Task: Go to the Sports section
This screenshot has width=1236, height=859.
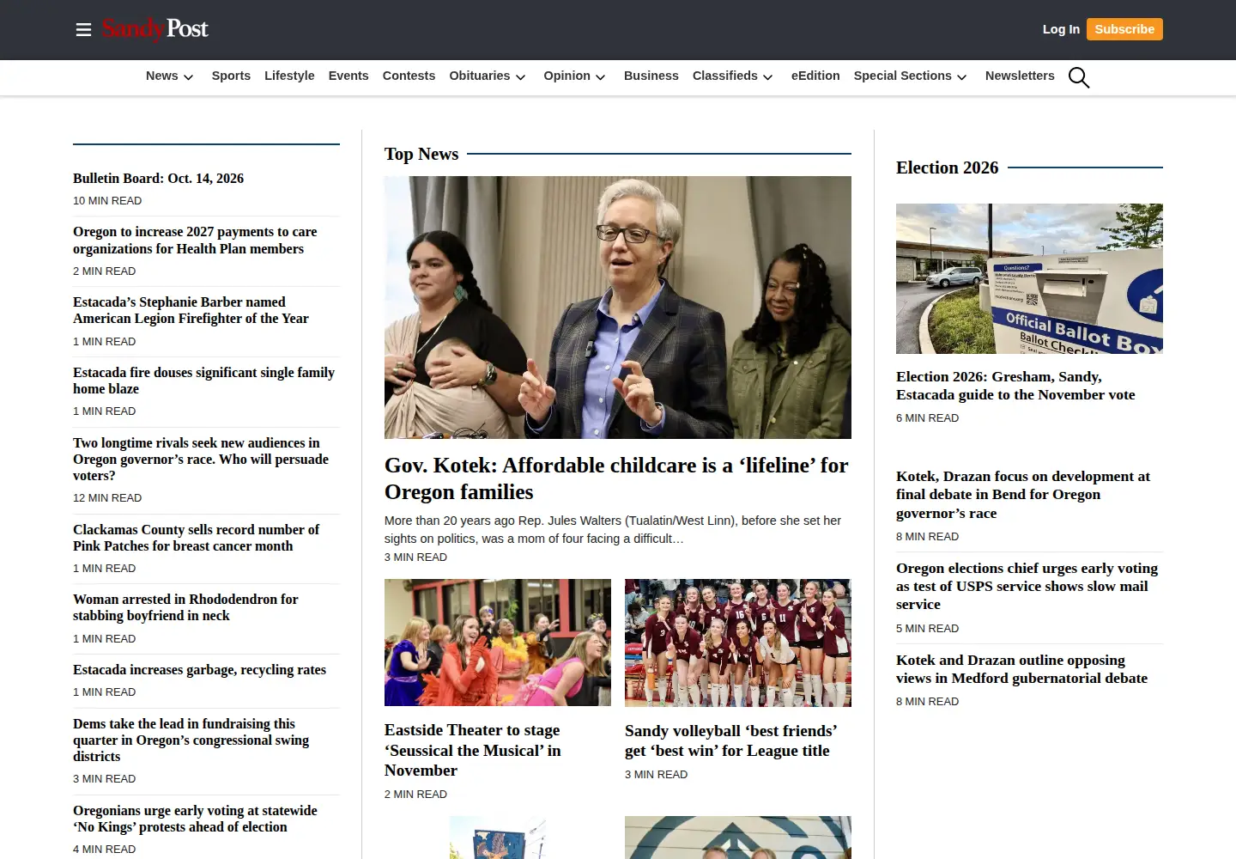Action: [x=231, y=76]
